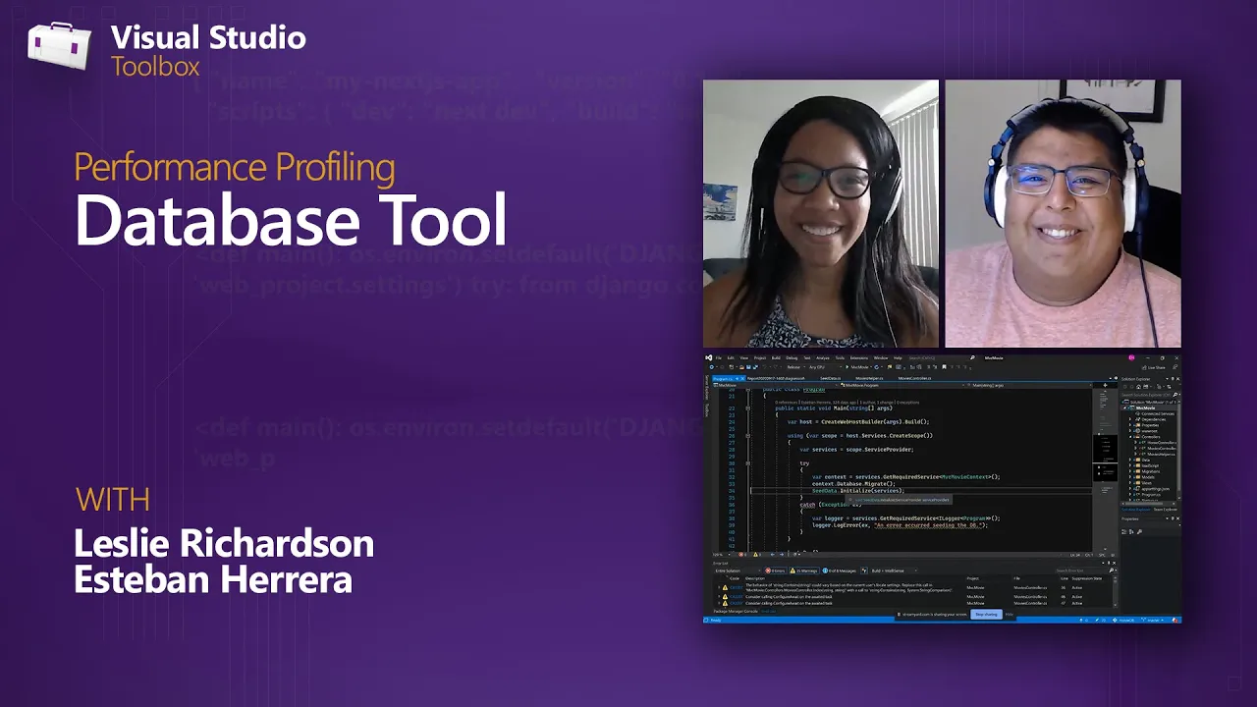Toggle the 25 Warnings filter

point(804,571)
